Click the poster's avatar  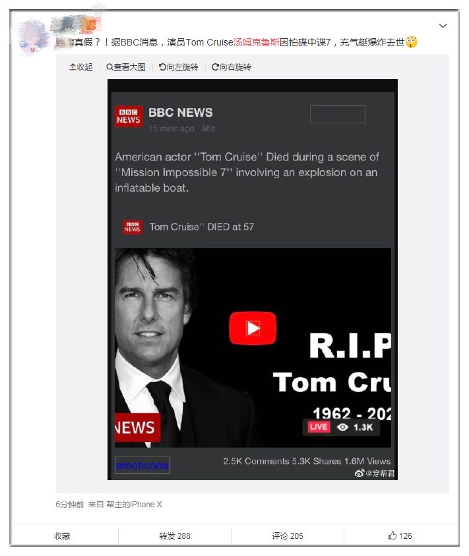pos(33,36)
